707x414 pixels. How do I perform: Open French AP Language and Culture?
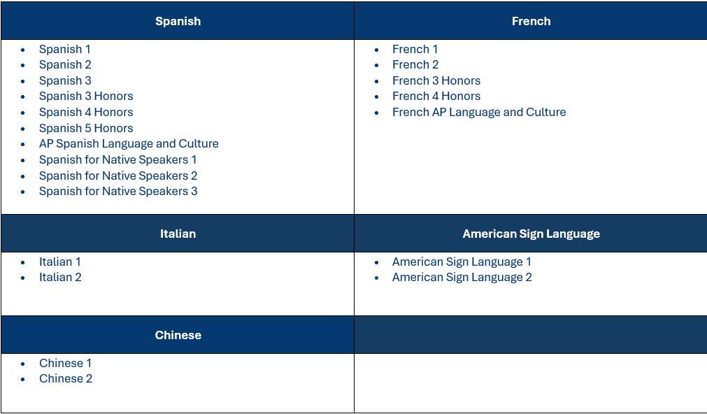point(479,113)
